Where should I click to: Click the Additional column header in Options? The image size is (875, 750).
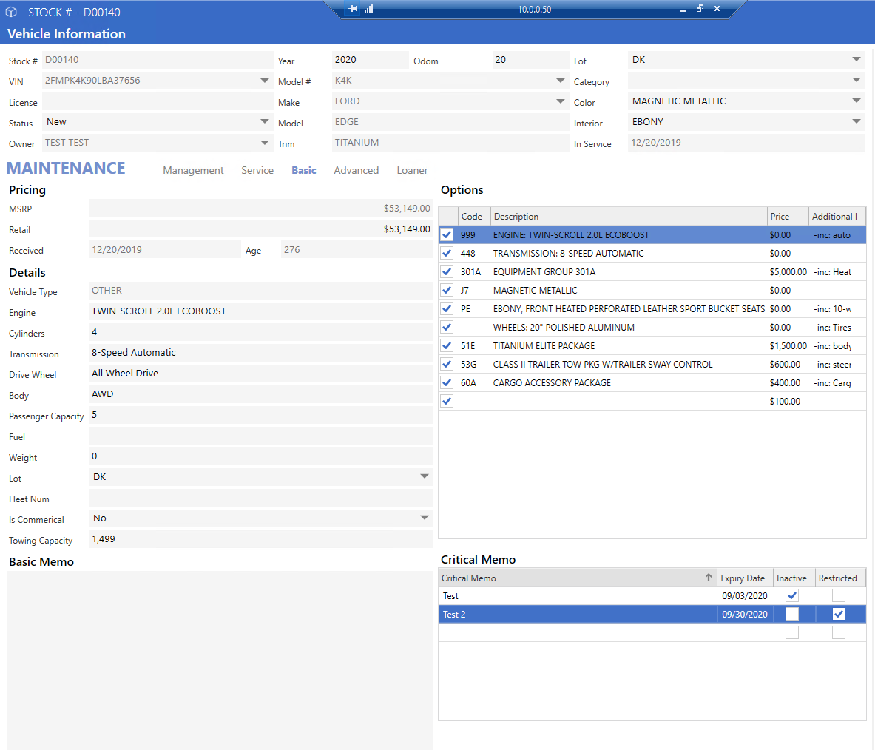tap(837, 217)
